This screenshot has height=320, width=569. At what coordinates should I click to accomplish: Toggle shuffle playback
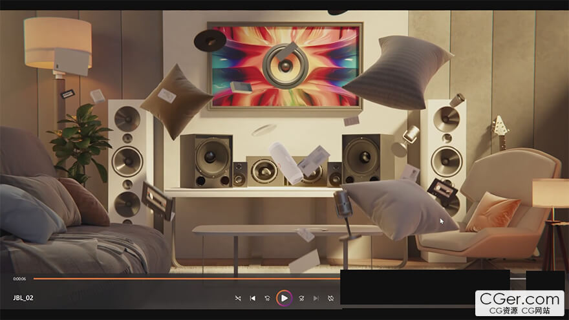point(238,298)
